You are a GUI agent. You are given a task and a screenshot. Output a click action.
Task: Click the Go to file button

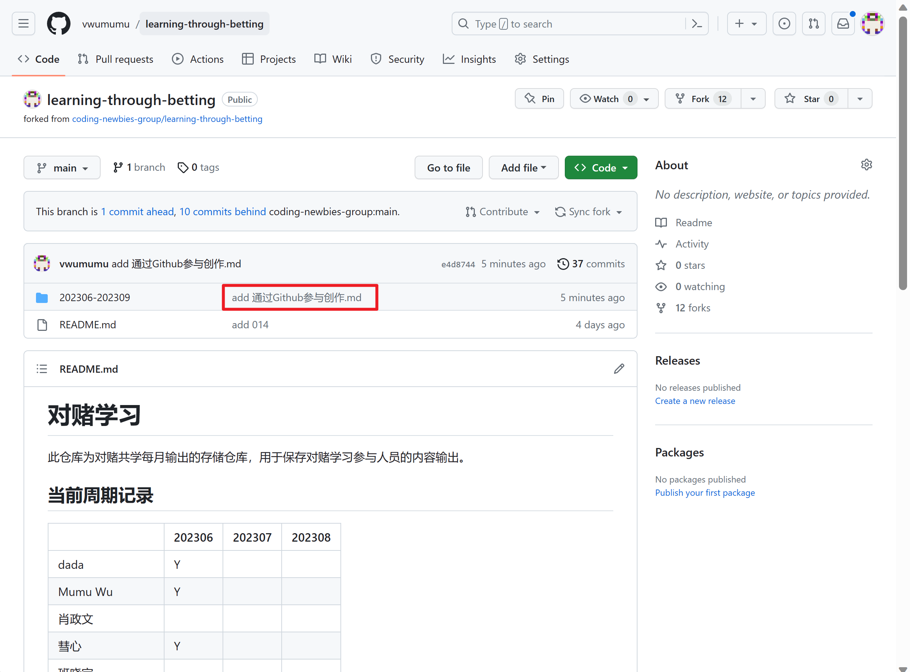448,167
